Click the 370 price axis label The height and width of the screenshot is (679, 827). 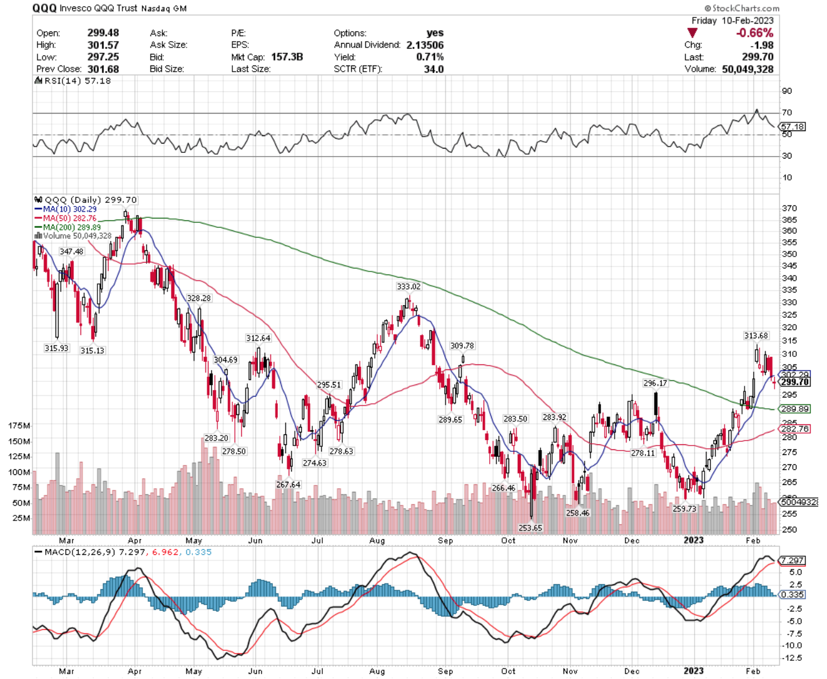point(789,208)
